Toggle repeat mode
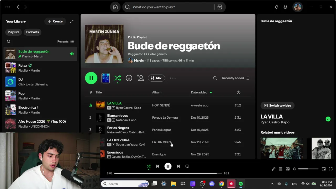 point(187,166)
